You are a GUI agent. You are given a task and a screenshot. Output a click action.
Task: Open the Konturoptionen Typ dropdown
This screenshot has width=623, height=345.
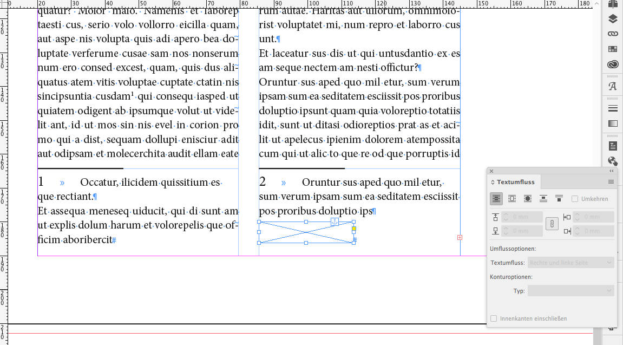571,291
